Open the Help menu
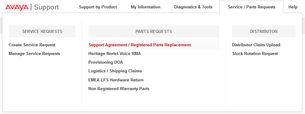This screenshot has height=114, width=305. (293, 7)
